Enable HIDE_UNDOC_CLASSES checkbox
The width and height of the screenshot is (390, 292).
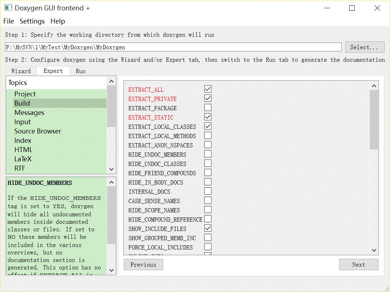[208, 163]
